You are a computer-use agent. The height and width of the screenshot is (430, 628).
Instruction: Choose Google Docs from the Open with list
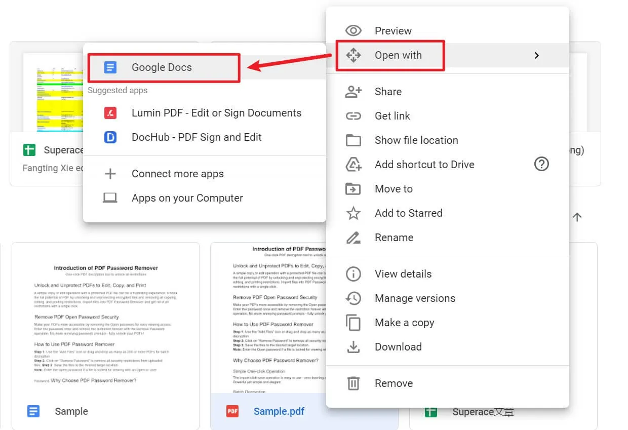162,67
